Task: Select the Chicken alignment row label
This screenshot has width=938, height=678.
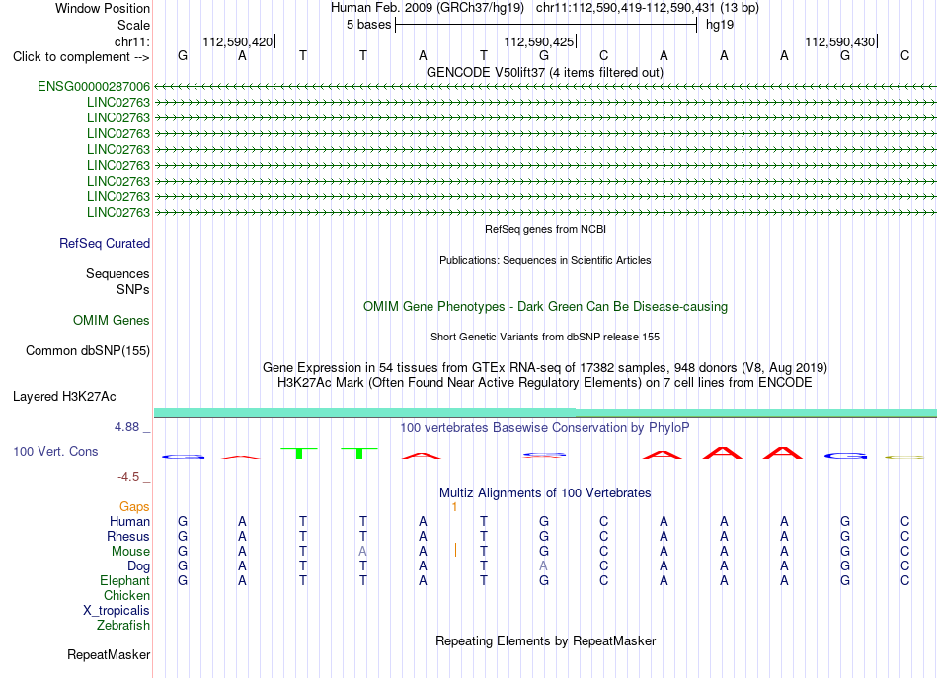Action: 126,595
